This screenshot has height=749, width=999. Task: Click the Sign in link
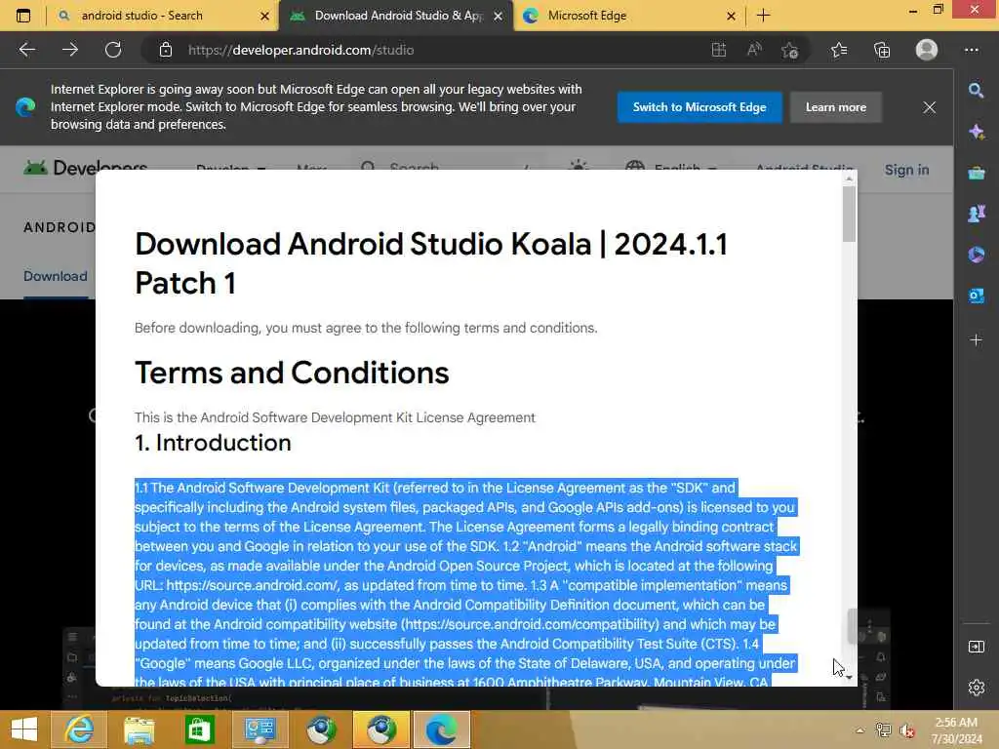[x=906, y=170]
